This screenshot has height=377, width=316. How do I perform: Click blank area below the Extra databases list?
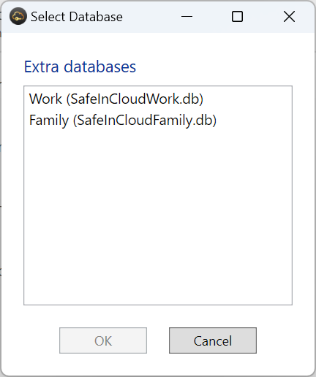click(x=158, y=316)
